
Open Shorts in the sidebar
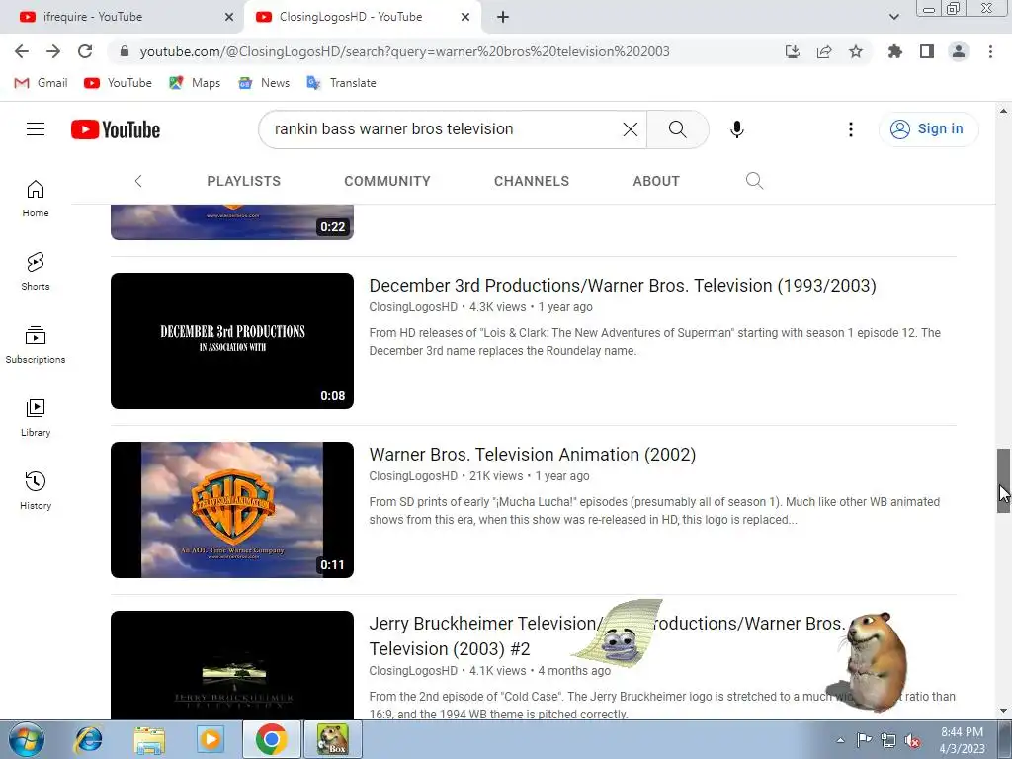pos(36,271)
